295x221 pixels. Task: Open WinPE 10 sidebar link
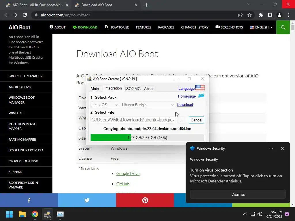(16, 113)
